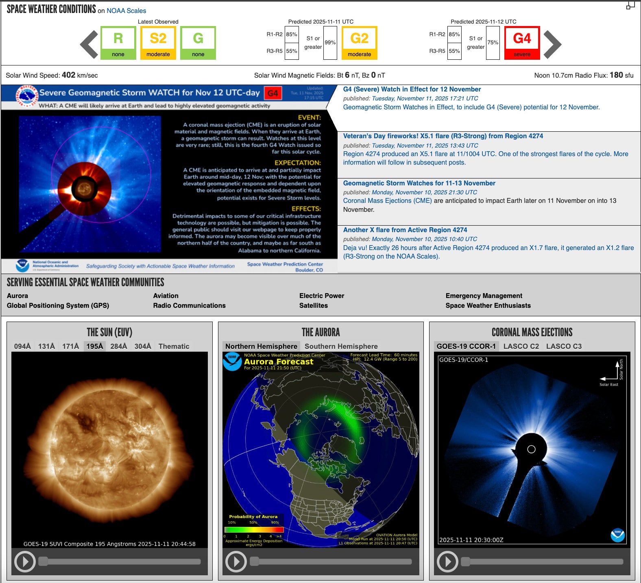This screenshot has height=583, width=641.
Task: Click the S1 or greater 75% box
Action: (493, 43)
